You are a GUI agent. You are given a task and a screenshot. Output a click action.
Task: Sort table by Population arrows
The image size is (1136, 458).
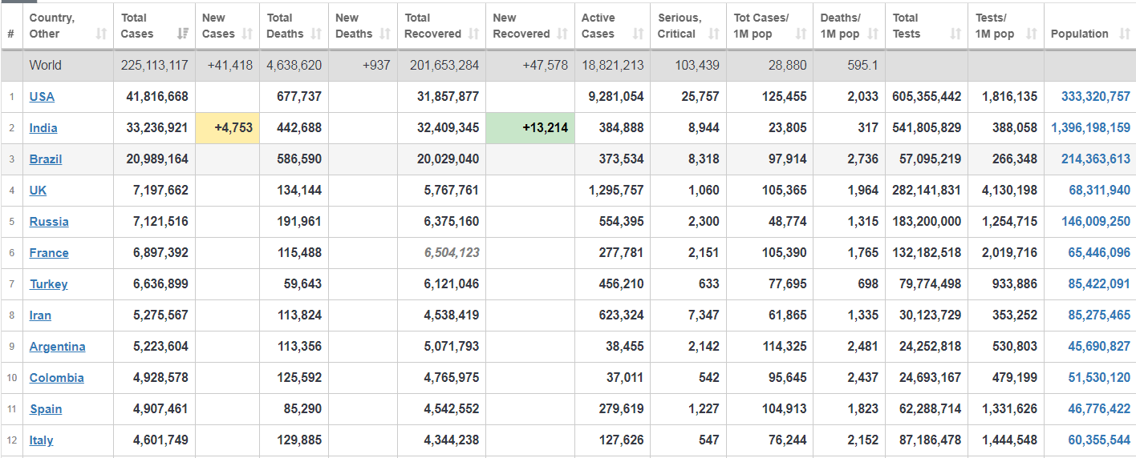1123,34
